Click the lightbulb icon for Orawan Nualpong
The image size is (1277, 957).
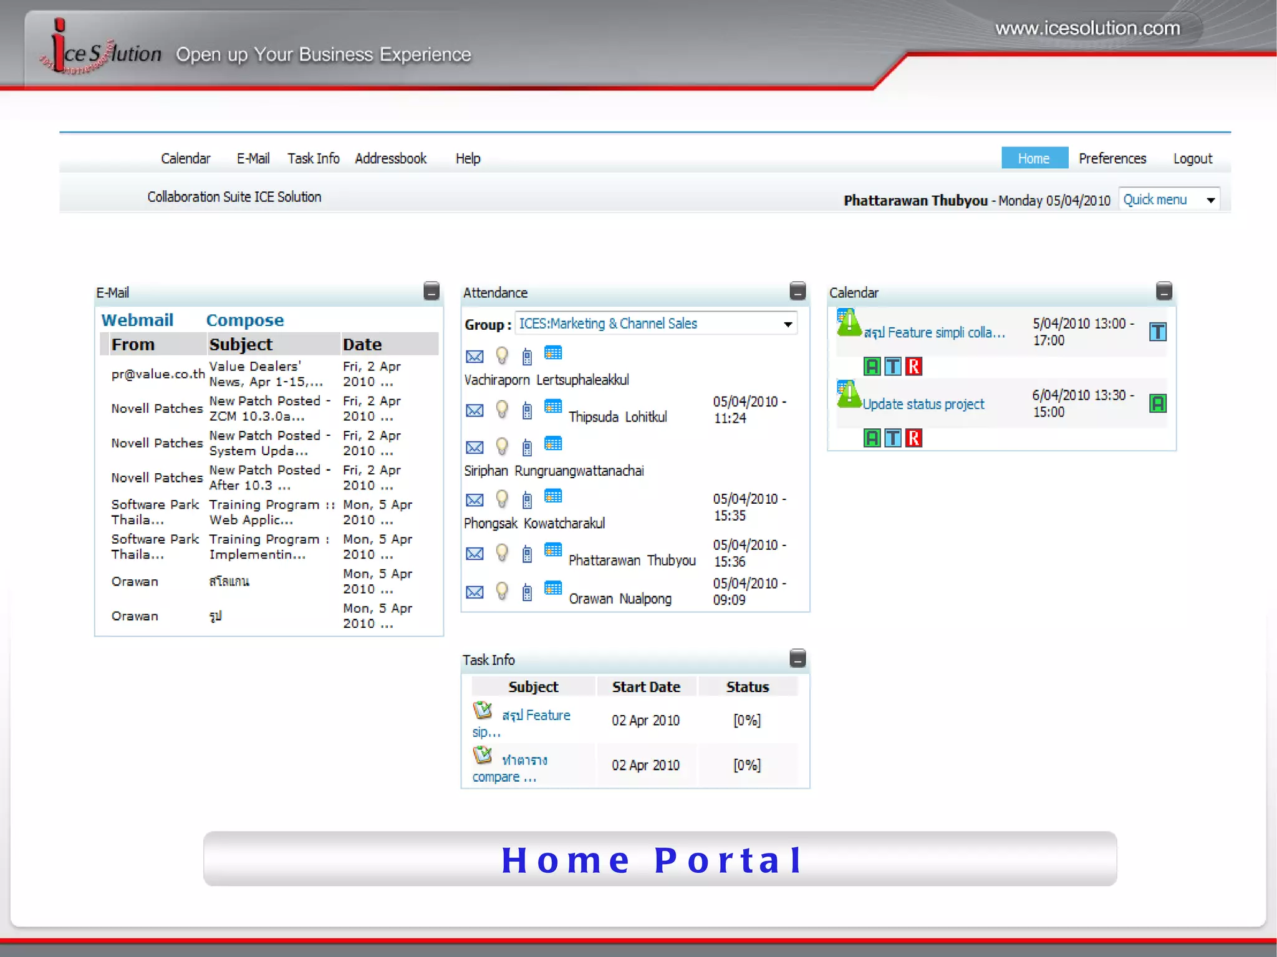point(502,590)
